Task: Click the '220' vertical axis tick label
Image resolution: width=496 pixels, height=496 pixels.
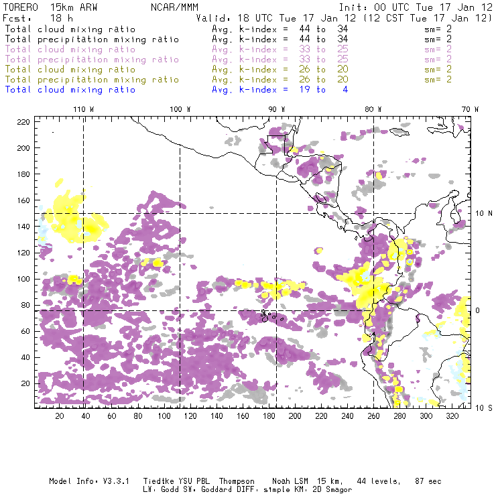Action: point(23,122)
